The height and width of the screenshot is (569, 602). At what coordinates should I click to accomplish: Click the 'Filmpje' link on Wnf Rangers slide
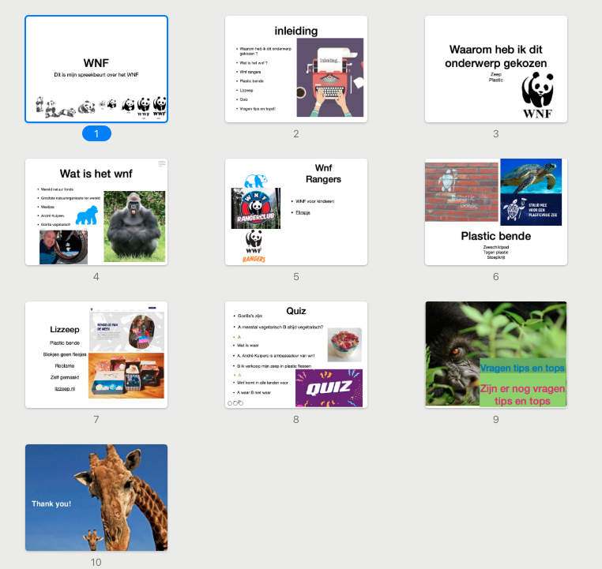(302, 213)
